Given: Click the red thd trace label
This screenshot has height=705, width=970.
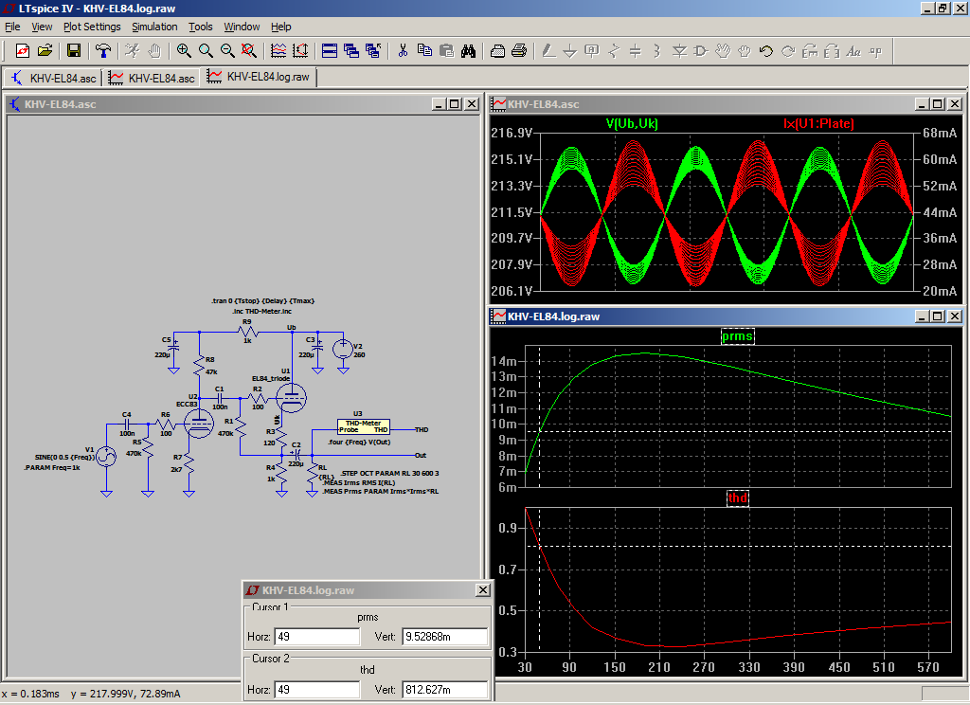Looking at the screenshot, I should pos(737,498).
